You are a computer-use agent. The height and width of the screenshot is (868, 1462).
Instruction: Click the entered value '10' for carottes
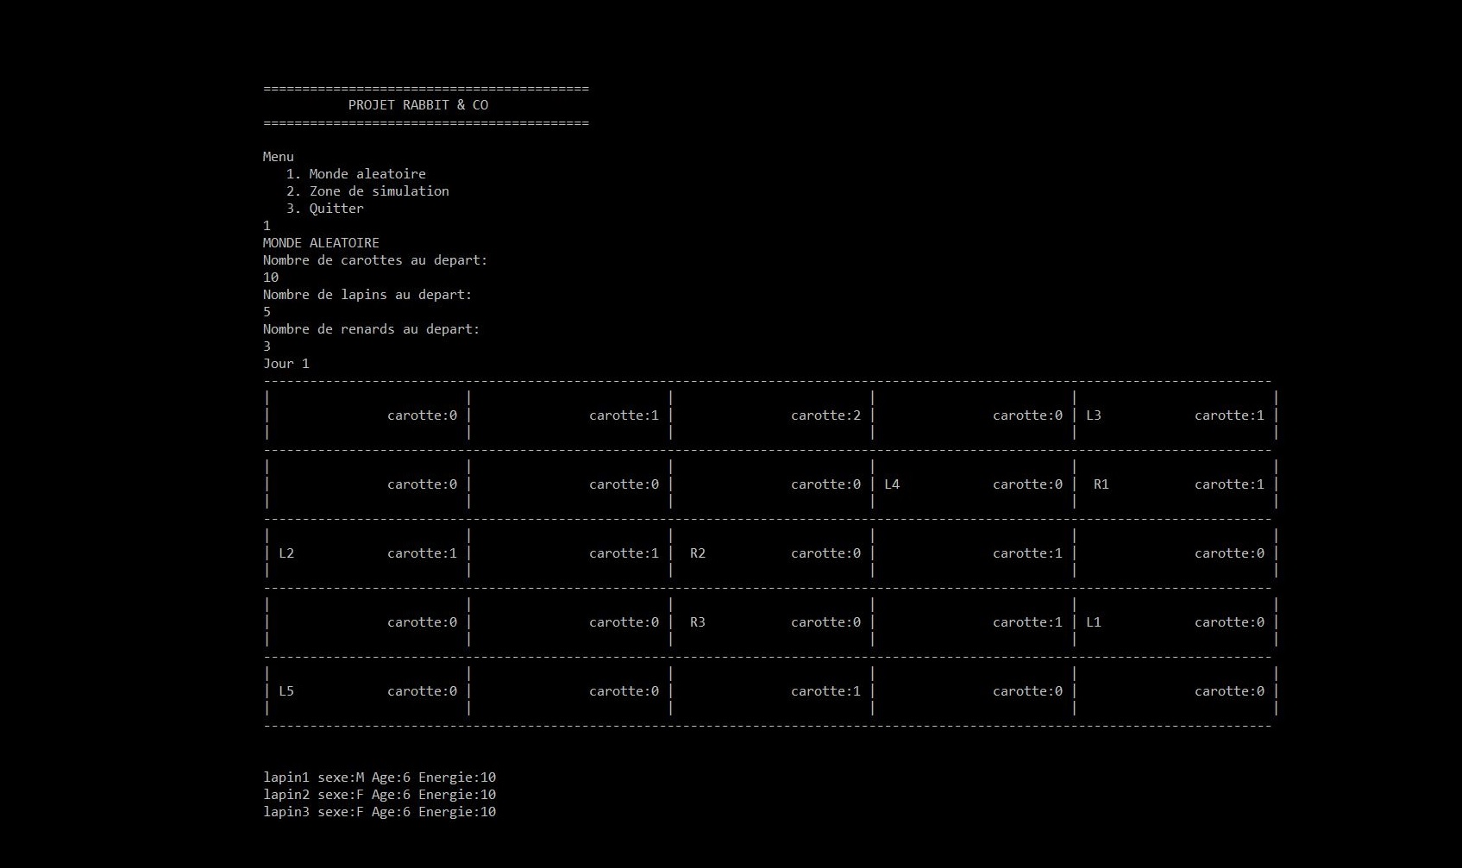pos(271,278)
